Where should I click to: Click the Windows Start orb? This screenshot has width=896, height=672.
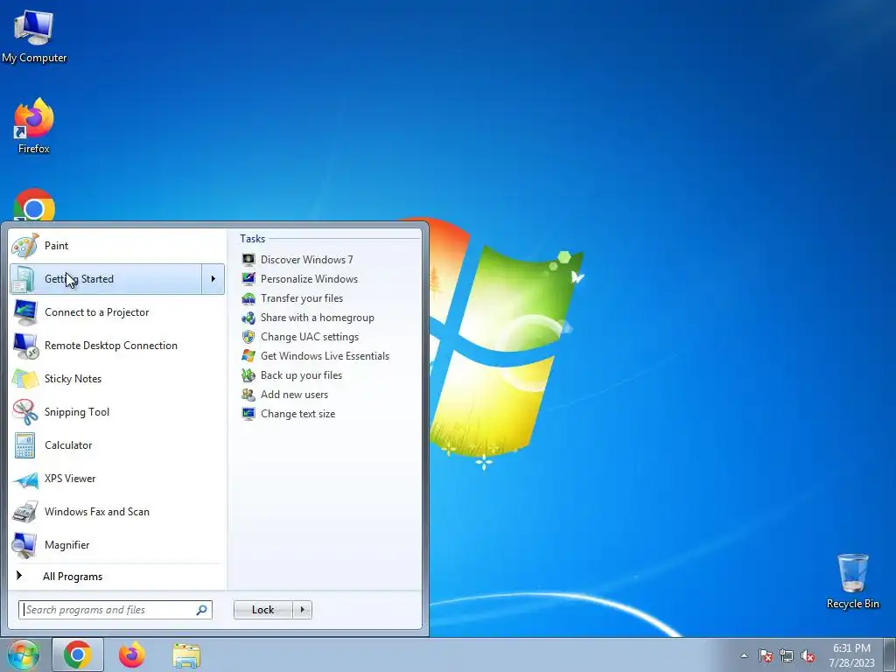coord(24,654)
